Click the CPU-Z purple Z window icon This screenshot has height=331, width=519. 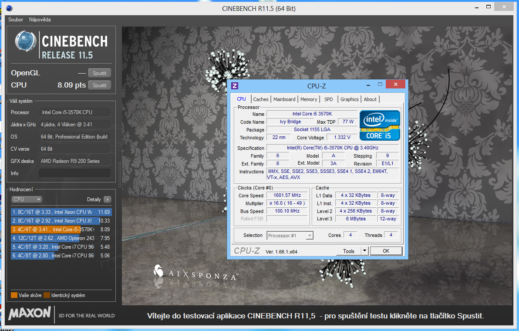[x=234, y=86]
